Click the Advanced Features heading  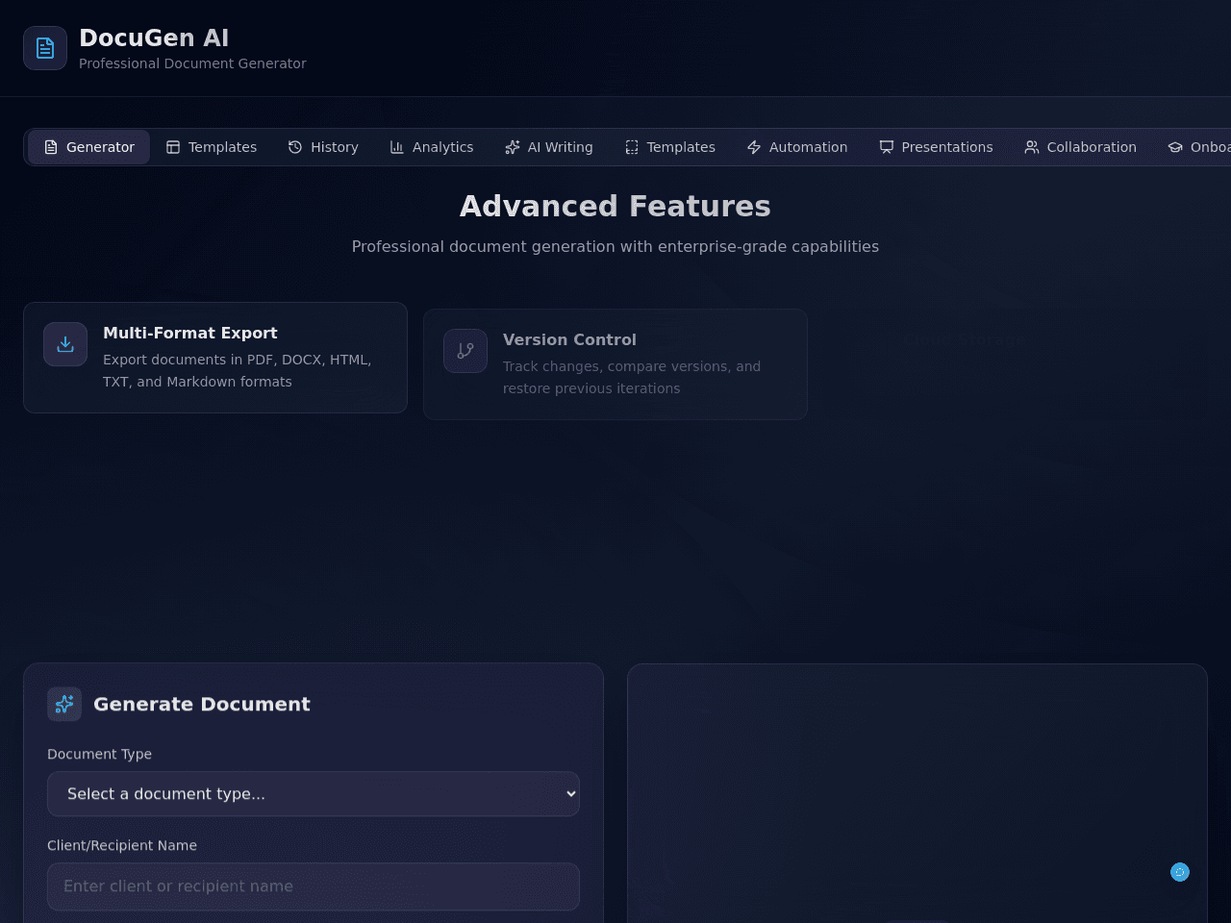(615, 206)
